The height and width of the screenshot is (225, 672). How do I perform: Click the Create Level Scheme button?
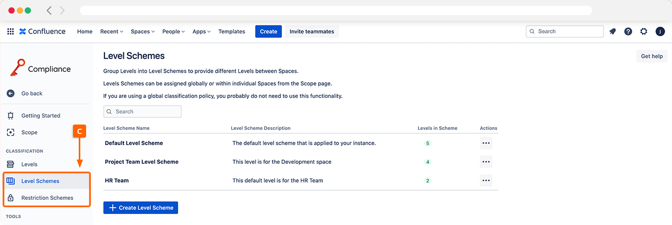click(x=141, y=208)
